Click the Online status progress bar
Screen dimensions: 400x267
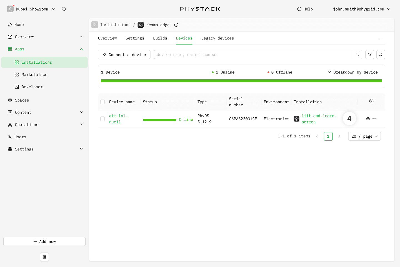(x=159, y=120)
